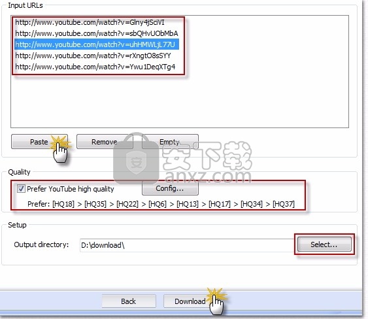Select the URL ending in sbQHvUObMbA

click(x=97, y=33)
